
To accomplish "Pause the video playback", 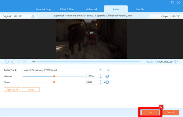I will (x=7, y=61).
